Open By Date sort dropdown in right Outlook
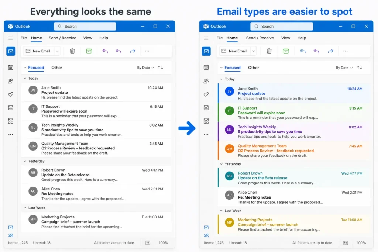Viewport: 378px width, 252px height. [344, 68]
